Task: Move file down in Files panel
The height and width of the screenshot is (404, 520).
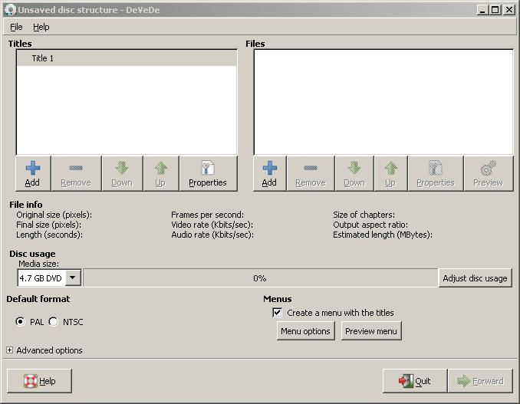Action: click(354, 173)
